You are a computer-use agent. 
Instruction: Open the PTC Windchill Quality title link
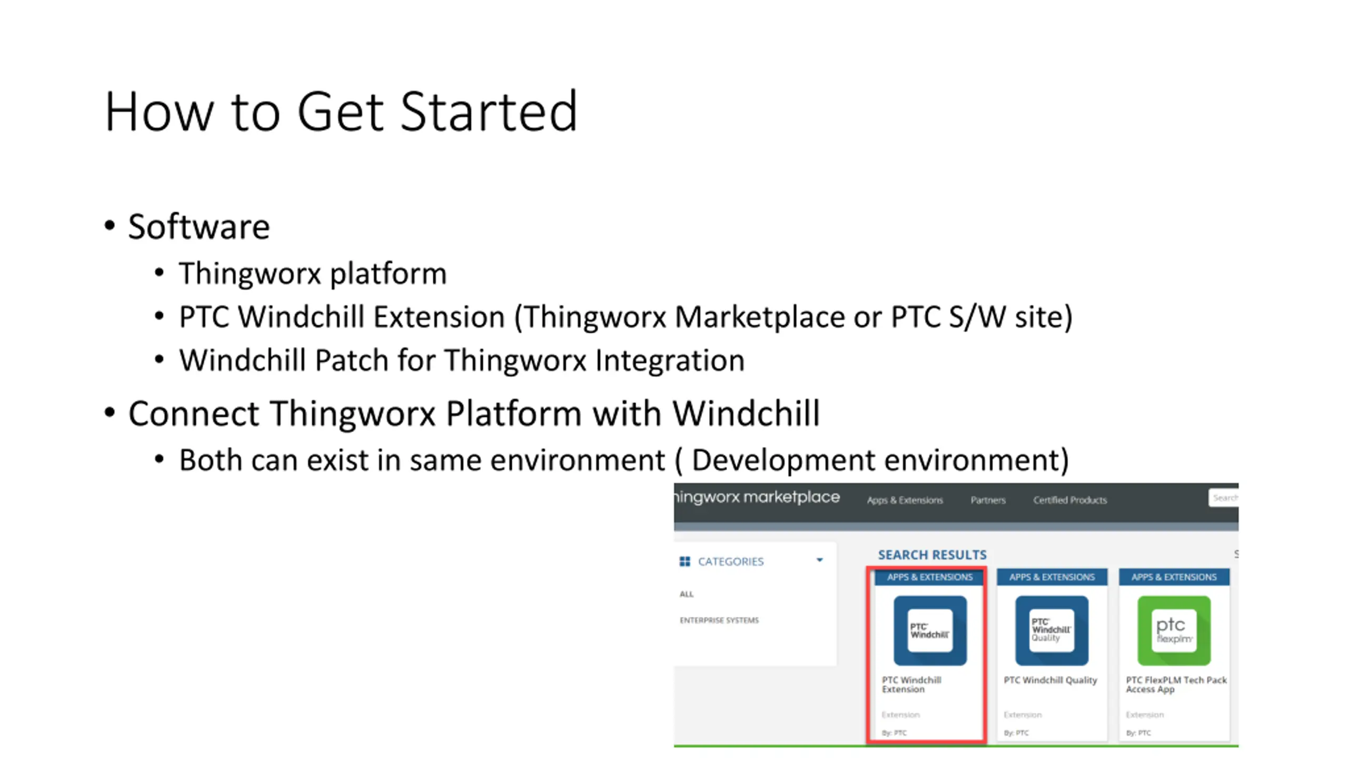(x=1050, y=680)
